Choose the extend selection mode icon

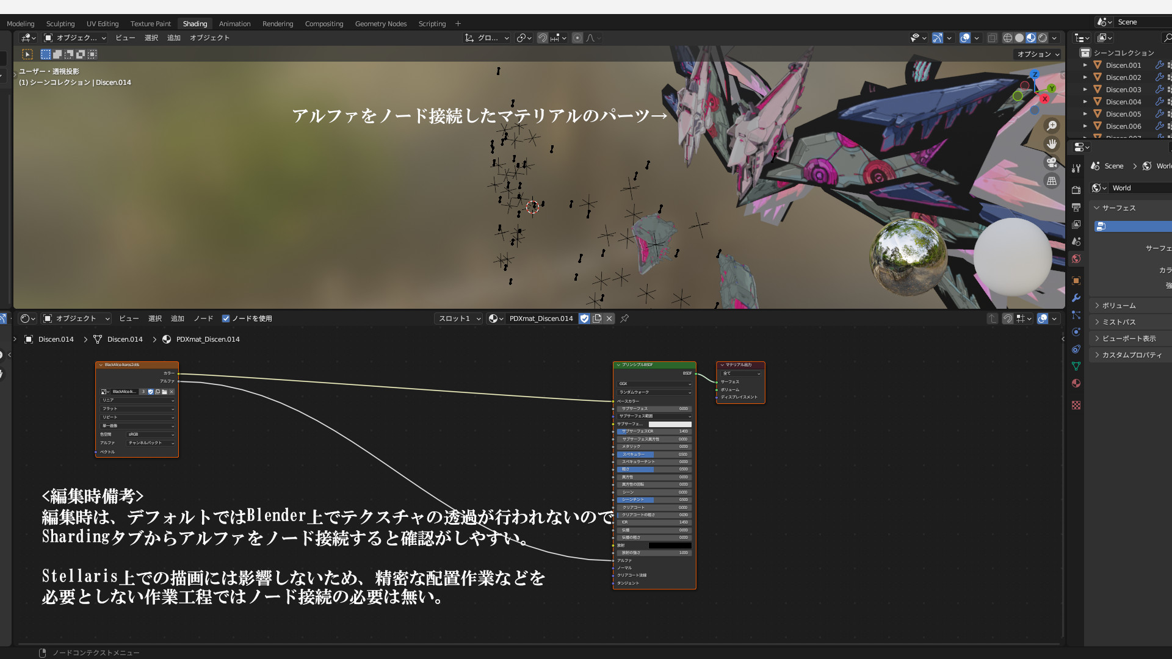(x=57, y=54)
